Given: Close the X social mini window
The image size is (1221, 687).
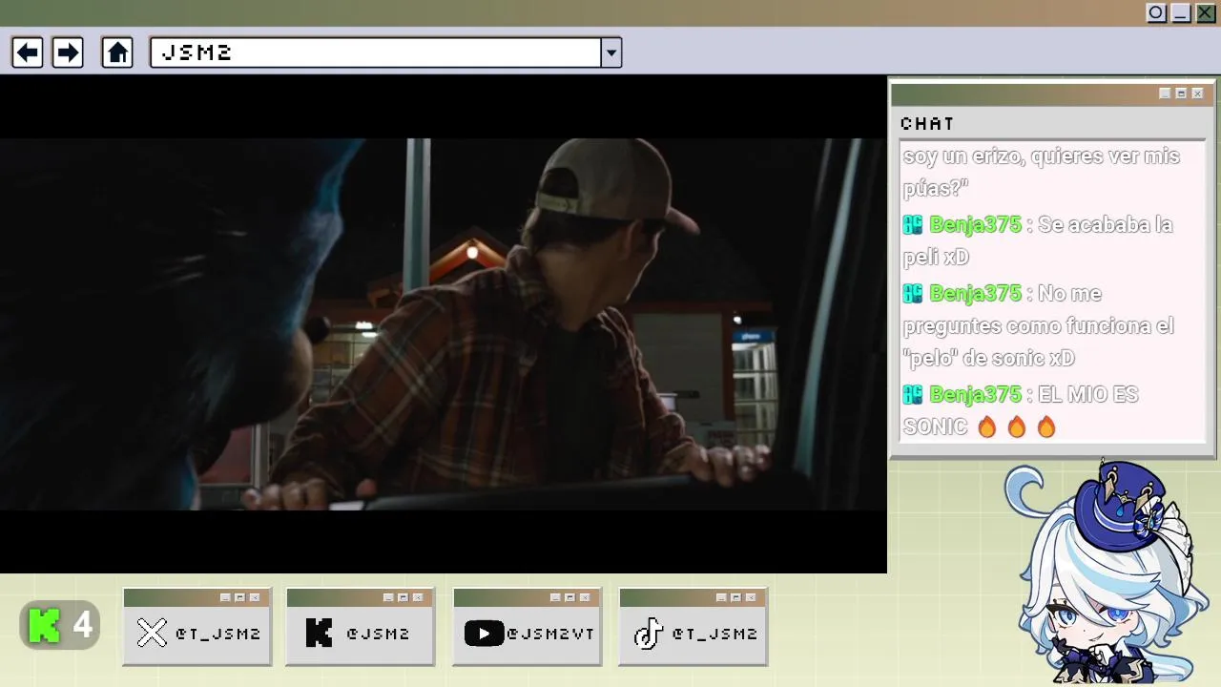Looking at the screenshot, I should [255, 597].
